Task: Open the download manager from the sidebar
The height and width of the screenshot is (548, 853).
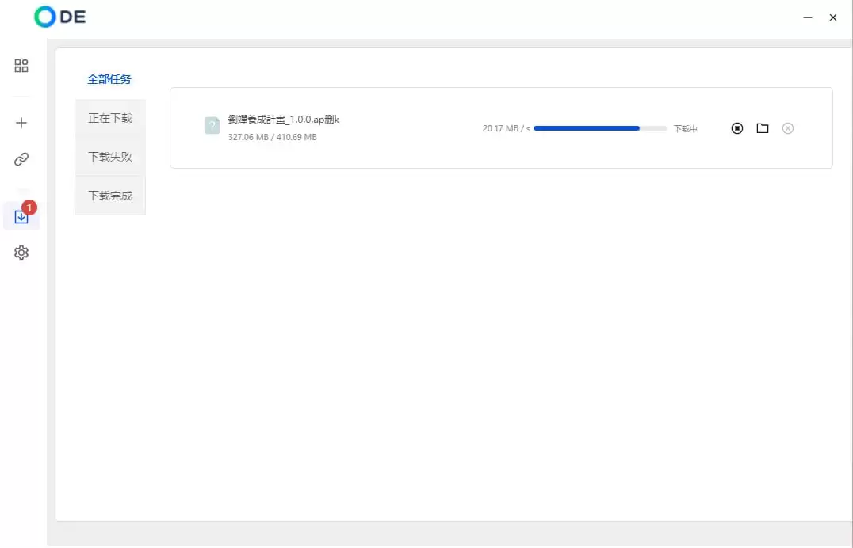Action: pyautogui.click(x=21, y=215)
